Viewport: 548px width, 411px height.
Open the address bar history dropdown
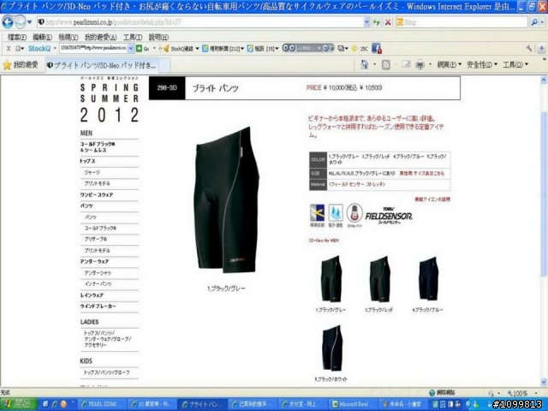(366, 22)
